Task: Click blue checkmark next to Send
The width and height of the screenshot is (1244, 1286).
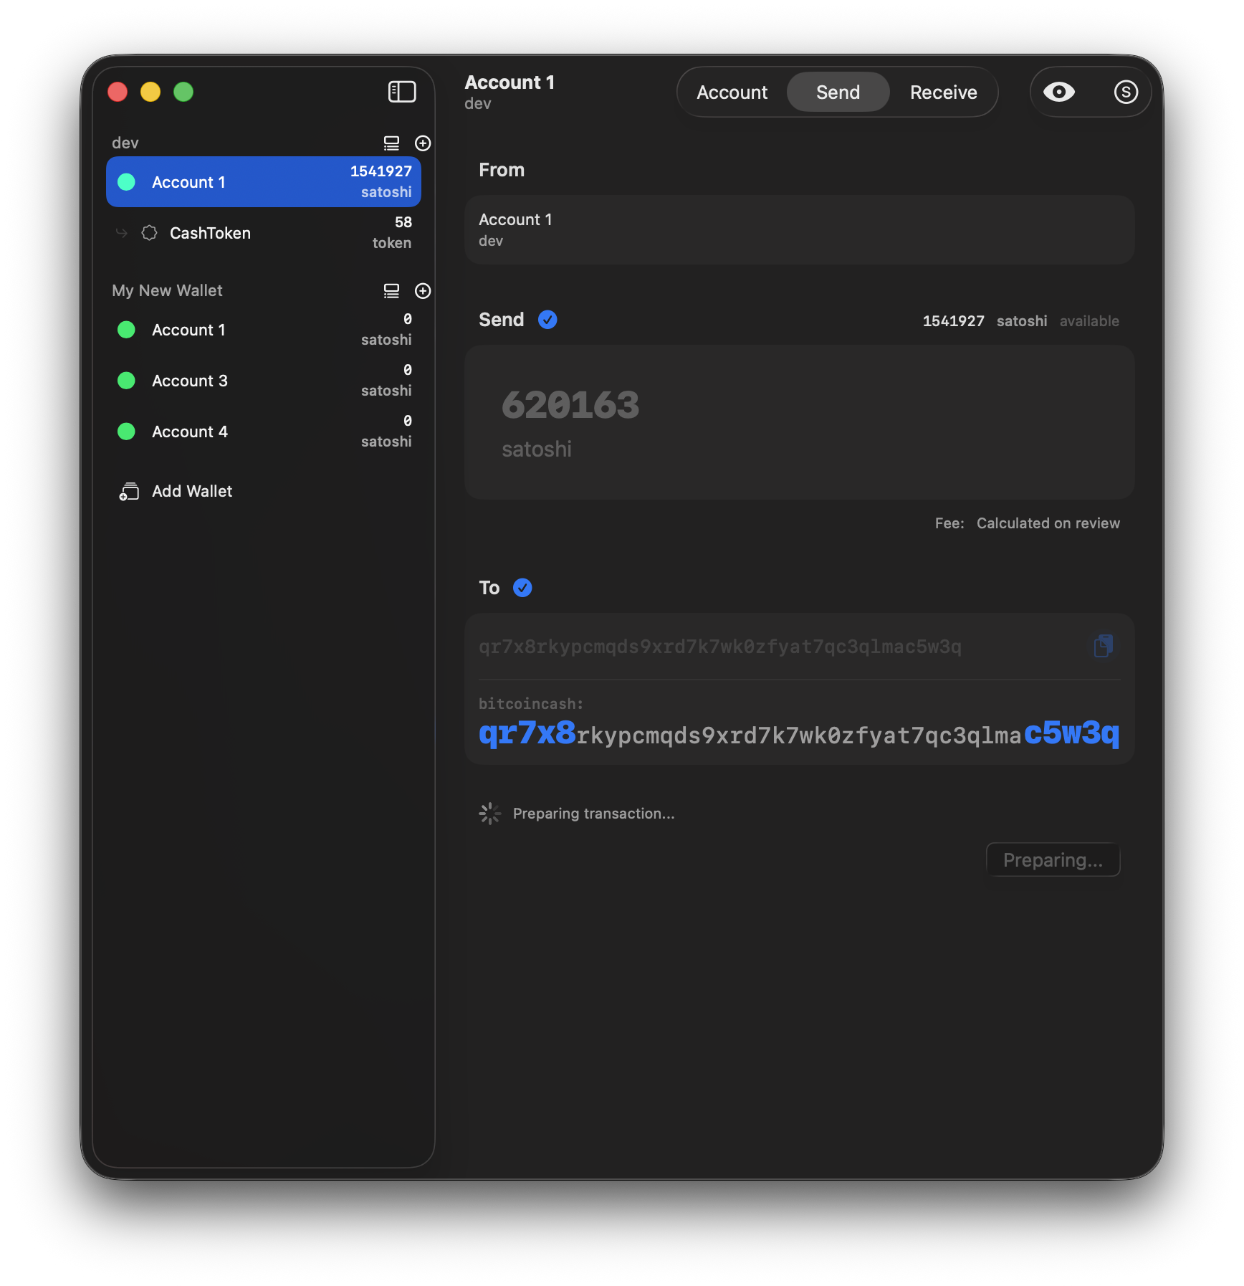Action: 547,320
